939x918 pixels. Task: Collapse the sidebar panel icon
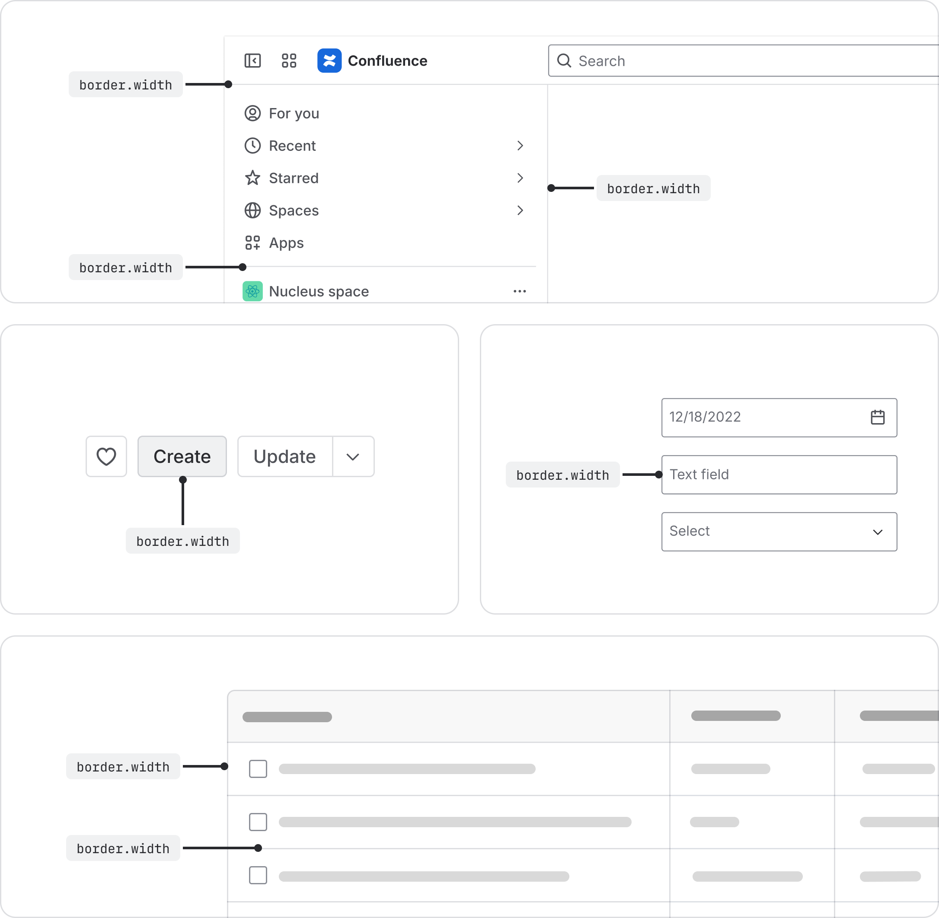click(x=252, y=61)
